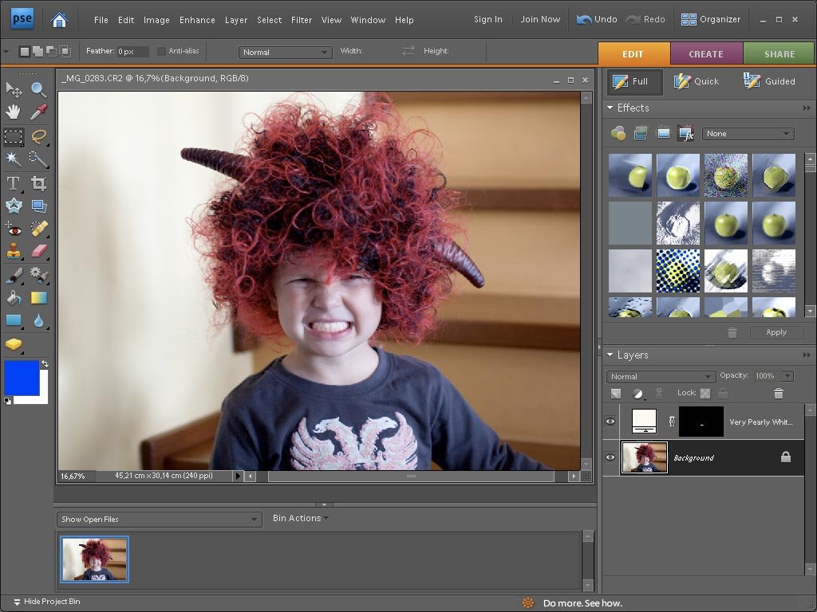The width and height of the screenshot is (817, 612).
Task: Pick the Lasso tool
Action: [x=37, y=136]
